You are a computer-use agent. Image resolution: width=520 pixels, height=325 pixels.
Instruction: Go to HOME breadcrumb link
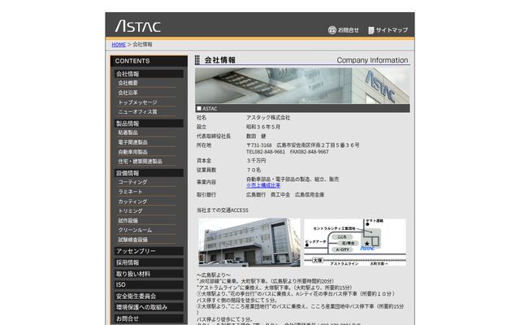coord(119,45)
